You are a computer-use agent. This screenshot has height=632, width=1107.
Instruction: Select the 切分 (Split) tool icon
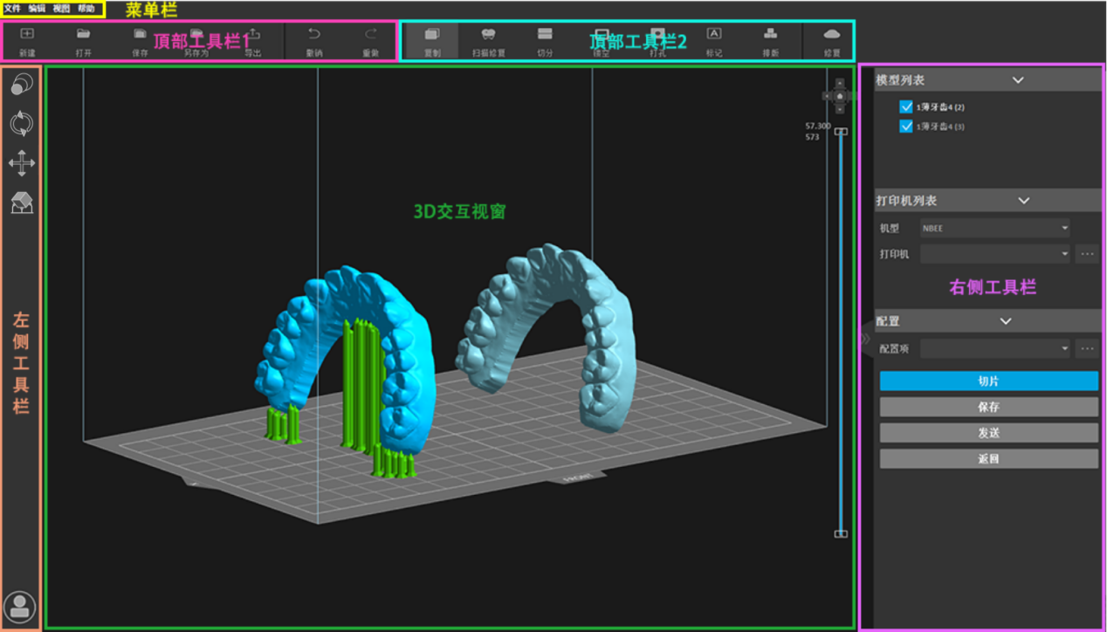[545, 34]
